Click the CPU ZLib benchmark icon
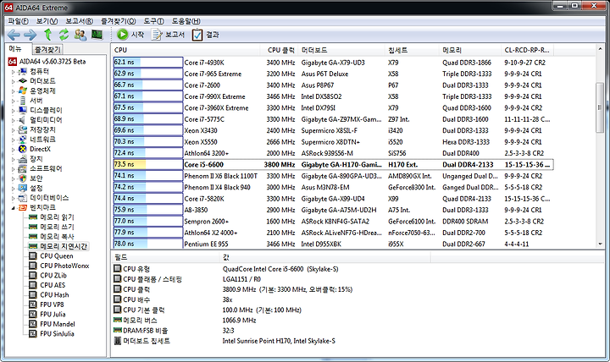 point(33,276)
